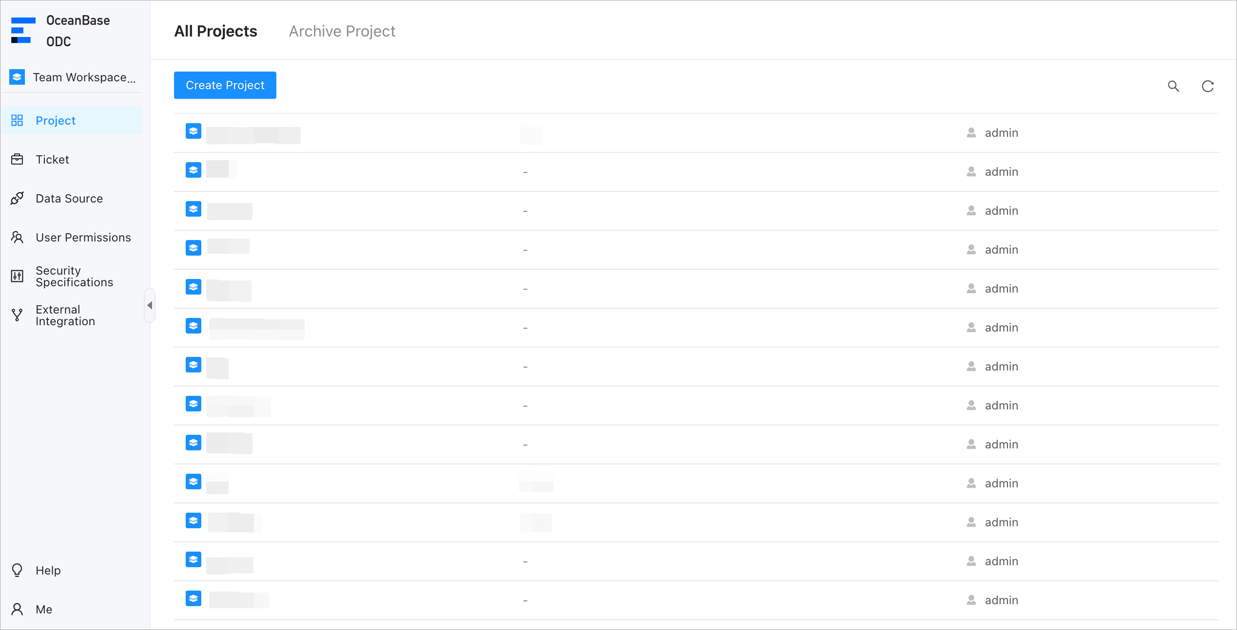Viewport: 1237px width, 630px height.
Task: Open the first project row
Action: coord(253,133)
